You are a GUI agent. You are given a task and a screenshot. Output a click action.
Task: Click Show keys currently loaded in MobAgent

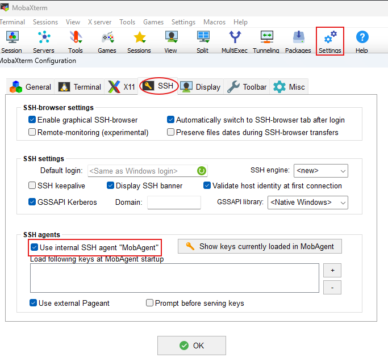(260, 246)
